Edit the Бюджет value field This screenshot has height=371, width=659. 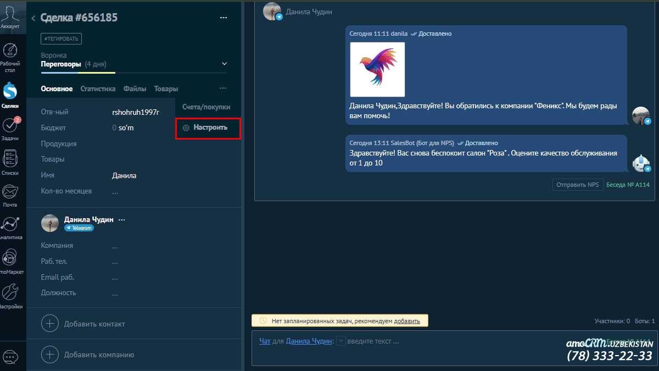point(123,128)
